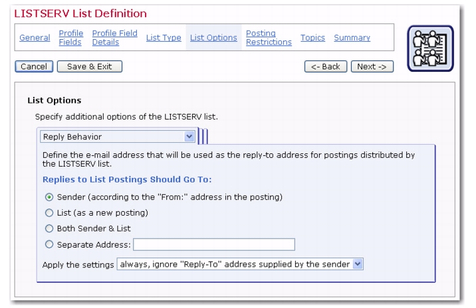The width and height of the screenshot is (476, 308).
Task: Open the Posting Restrictions tab
Action: pyautogui.click(x=269, y=38)
